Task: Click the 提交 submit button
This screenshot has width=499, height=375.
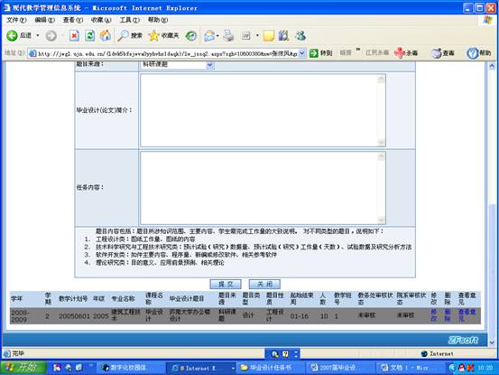Action: (x=226, y=284)
